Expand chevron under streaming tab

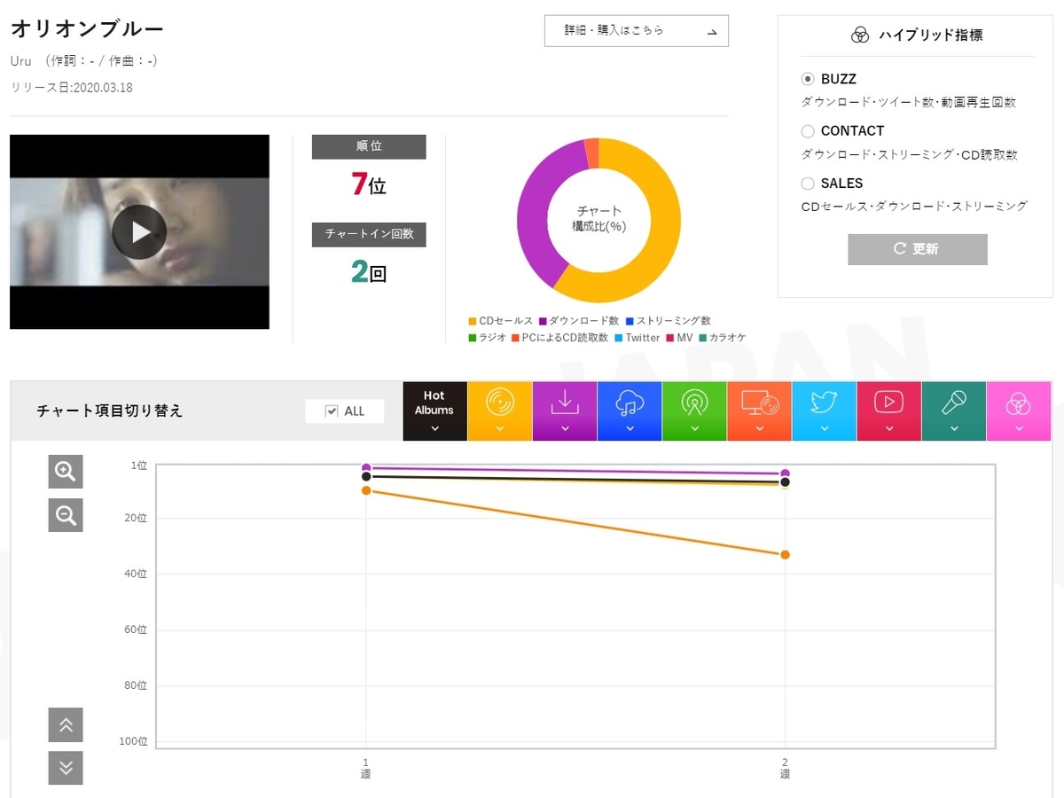[630, 428]
